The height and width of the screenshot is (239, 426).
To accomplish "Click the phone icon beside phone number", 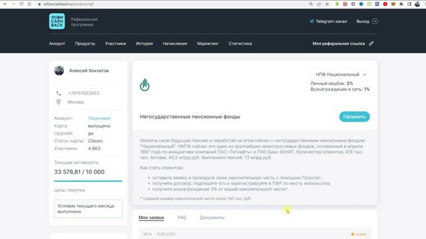I will point(59,93).
